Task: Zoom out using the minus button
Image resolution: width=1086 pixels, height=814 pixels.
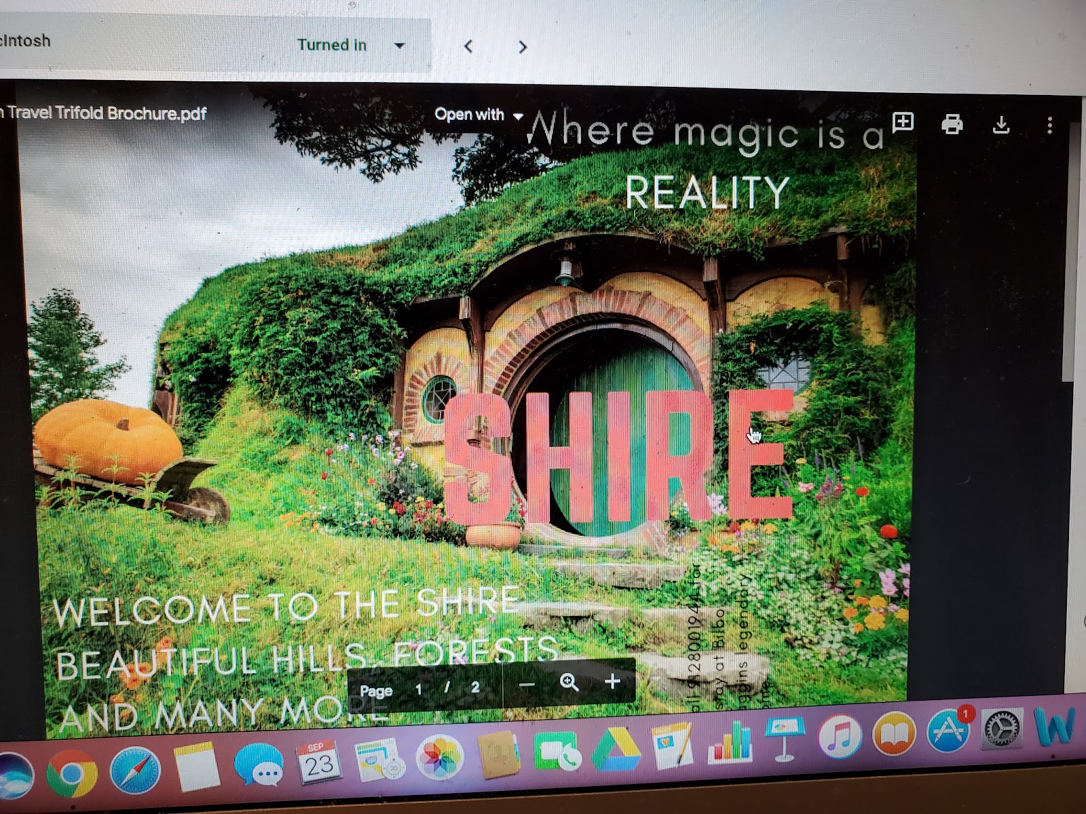Action: 527,684
